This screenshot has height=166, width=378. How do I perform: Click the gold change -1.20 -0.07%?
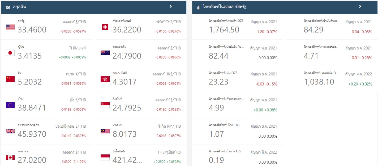pos(266,32)
